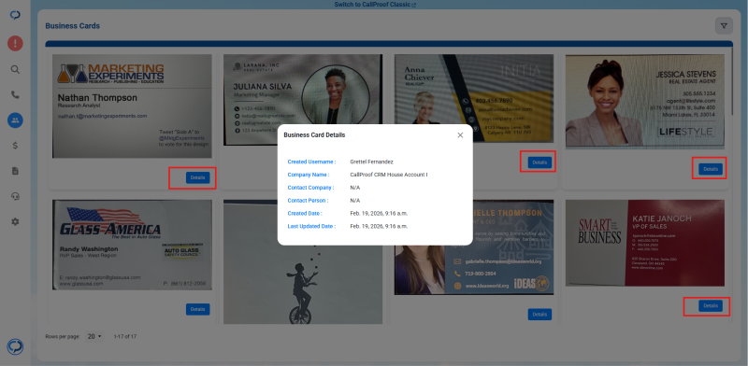Open Details for the Katie Janoch card

pos(711,306)
